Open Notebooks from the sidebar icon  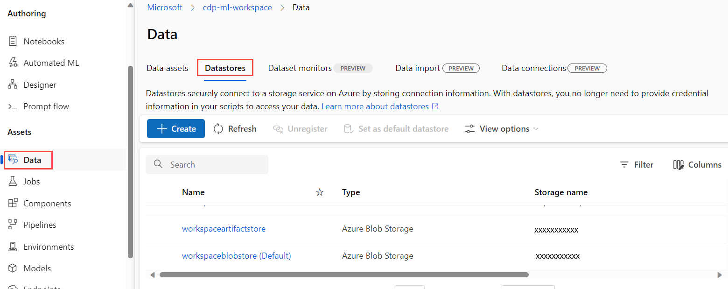(13, 42)
